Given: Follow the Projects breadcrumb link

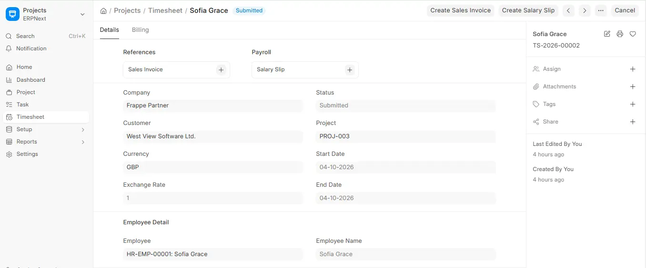Looking at the screenshot, I should click(127, 10).
